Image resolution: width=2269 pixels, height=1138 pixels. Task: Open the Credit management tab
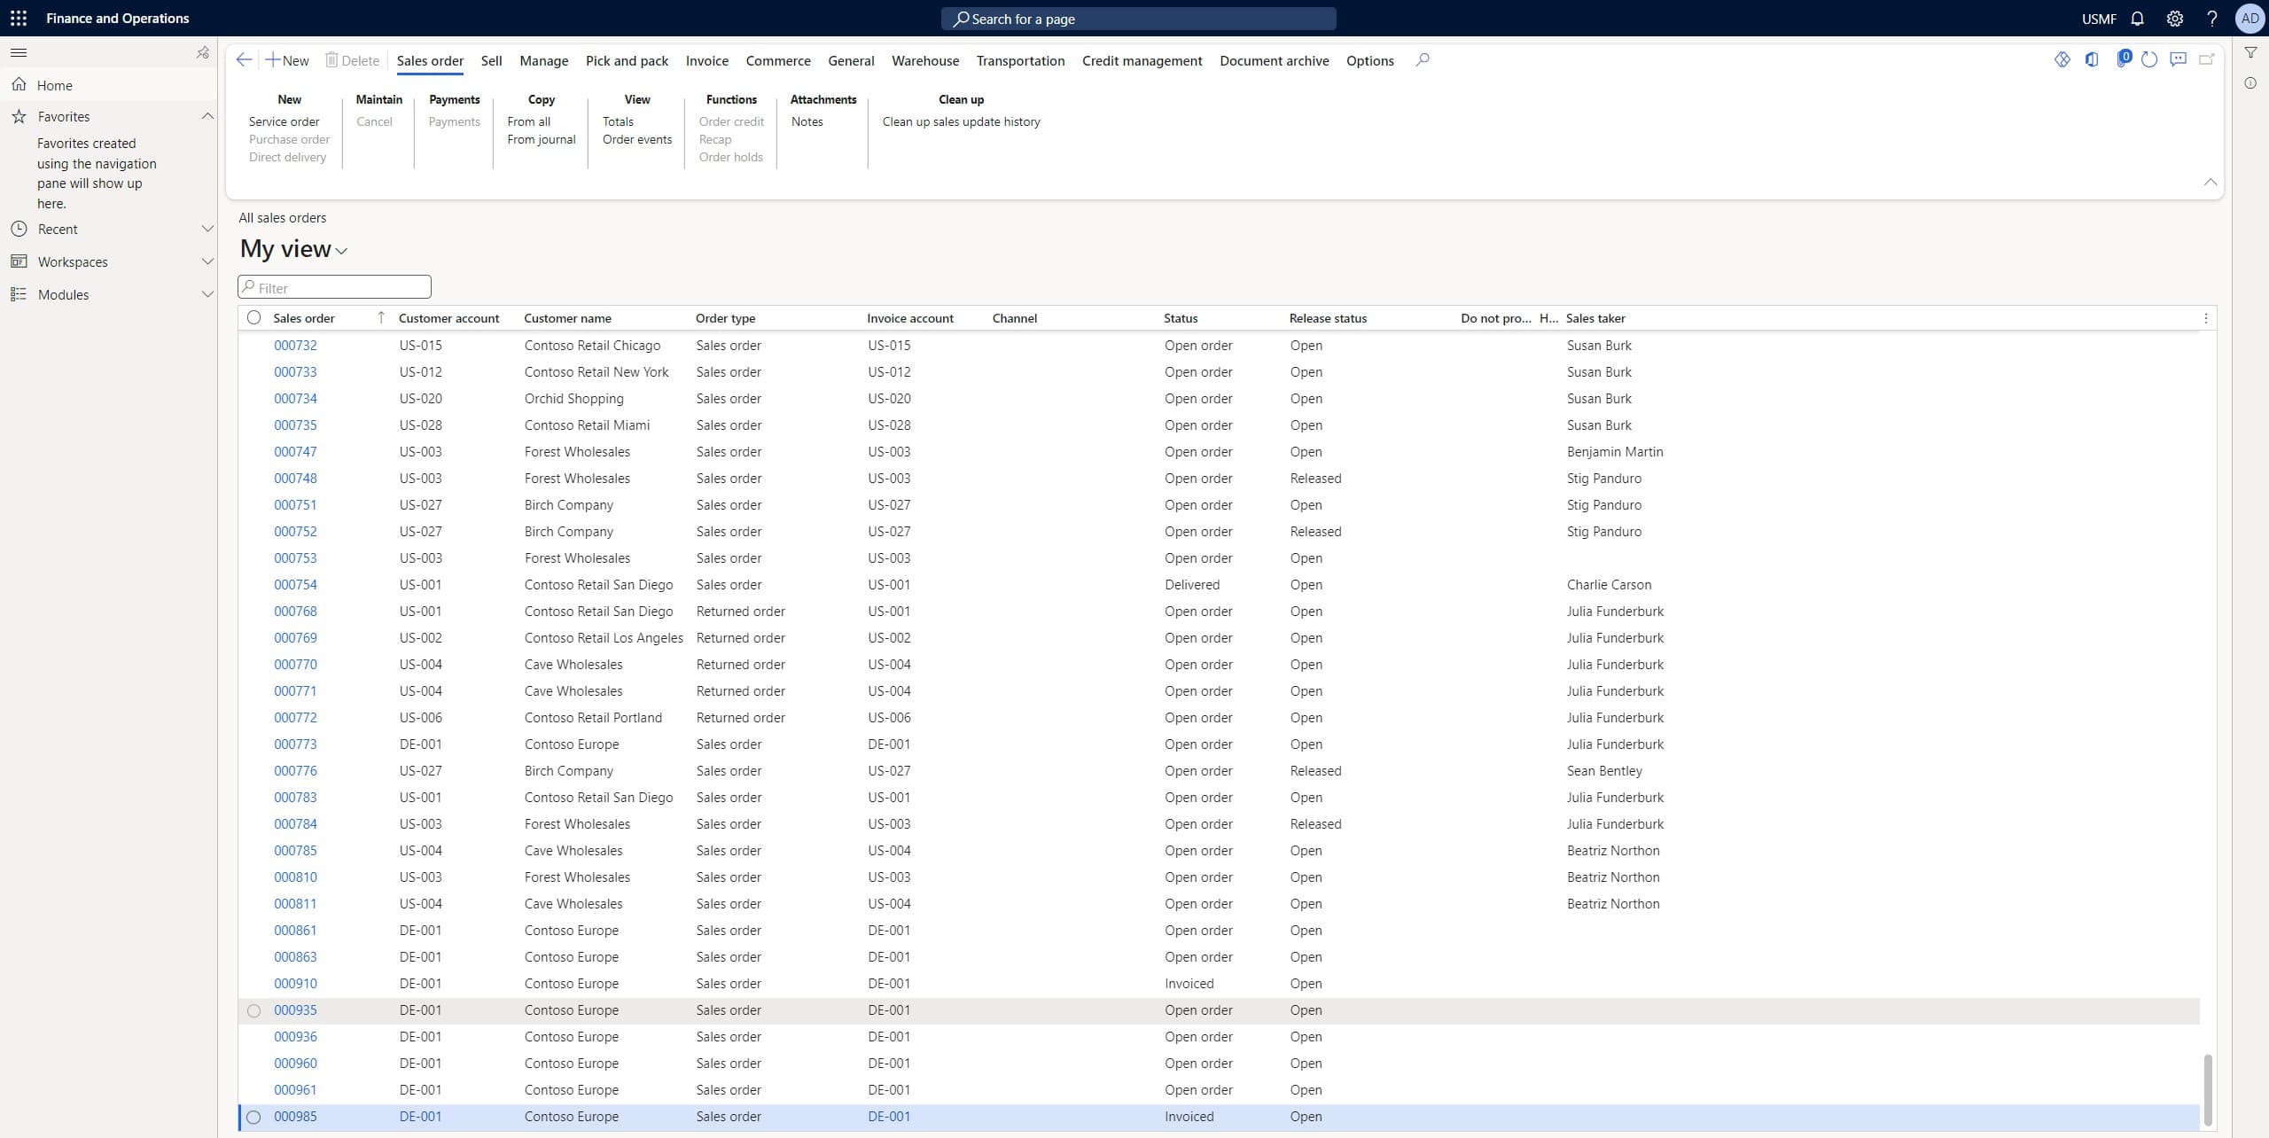point(1142,60)
